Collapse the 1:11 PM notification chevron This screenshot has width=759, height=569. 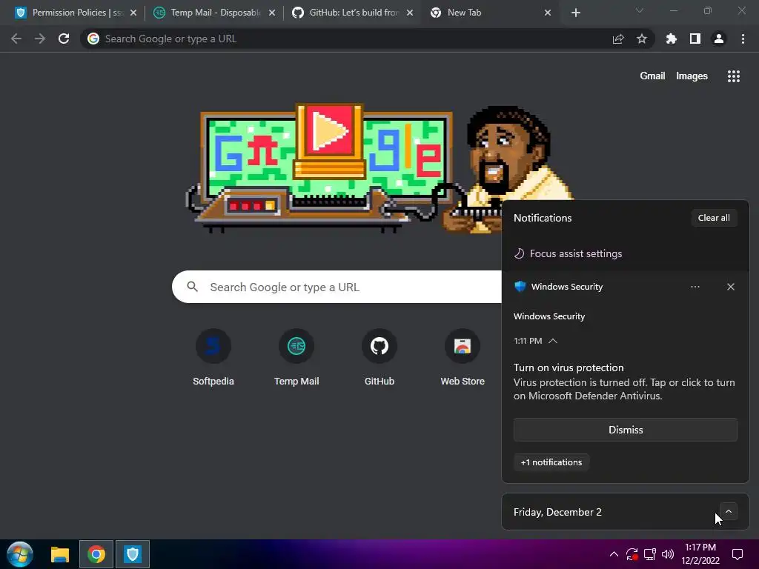[x=553, y=341]
